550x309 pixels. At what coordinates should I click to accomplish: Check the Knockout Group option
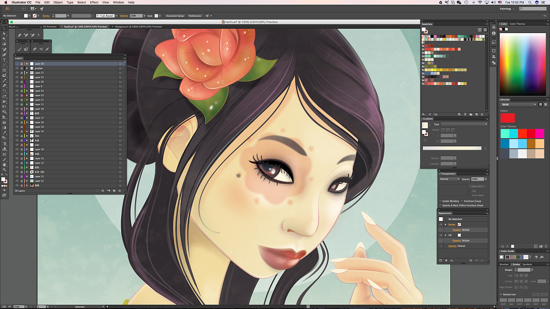(462, 201)
